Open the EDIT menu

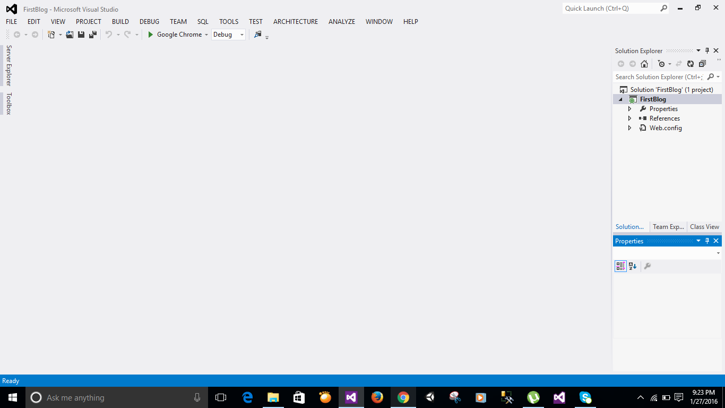point(34,22)
